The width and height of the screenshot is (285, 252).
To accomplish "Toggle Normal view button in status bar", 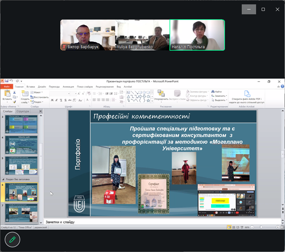I will tap(230, 227).
